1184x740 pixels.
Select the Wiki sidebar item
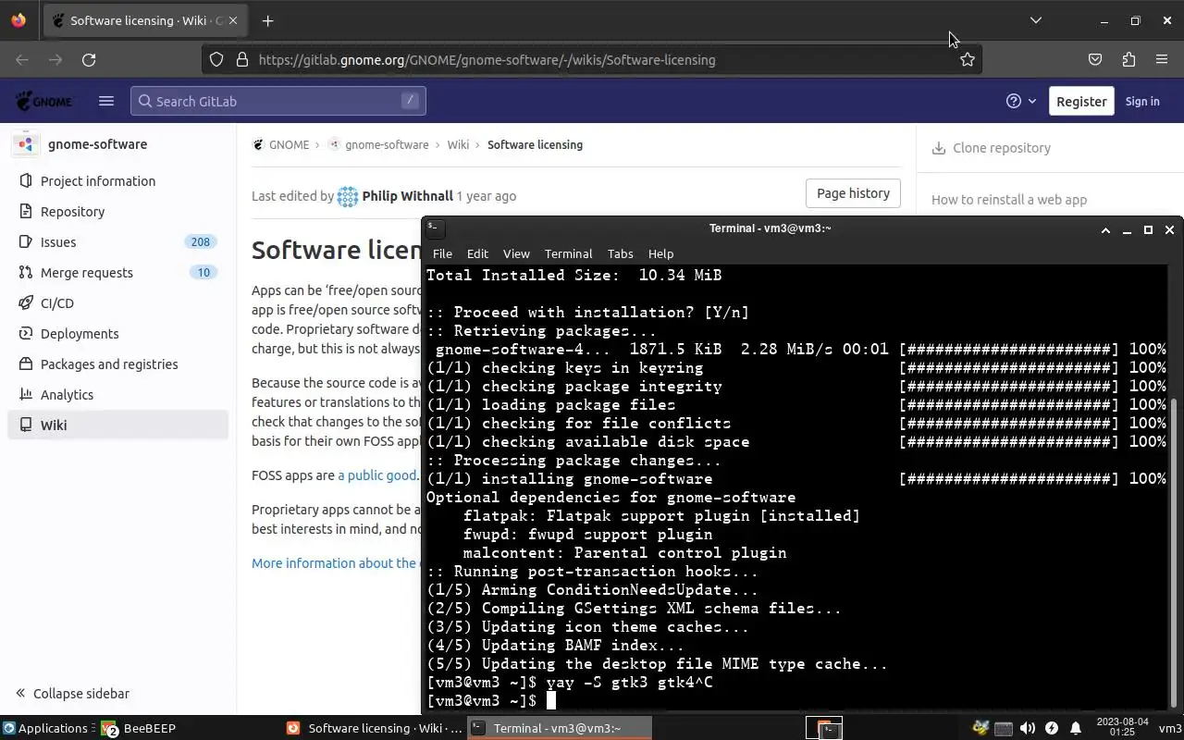[118, 425]
